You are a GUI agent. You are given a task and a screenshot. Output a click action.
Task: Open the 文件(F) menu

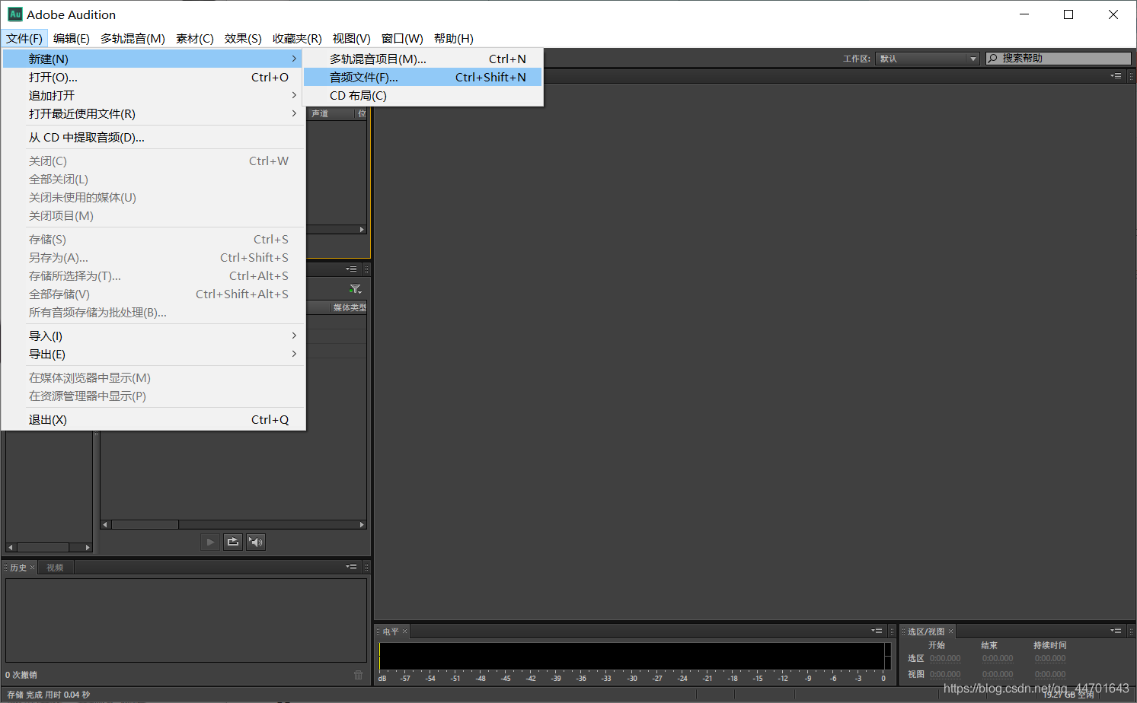pyautogui.click(x=24, y=39)
